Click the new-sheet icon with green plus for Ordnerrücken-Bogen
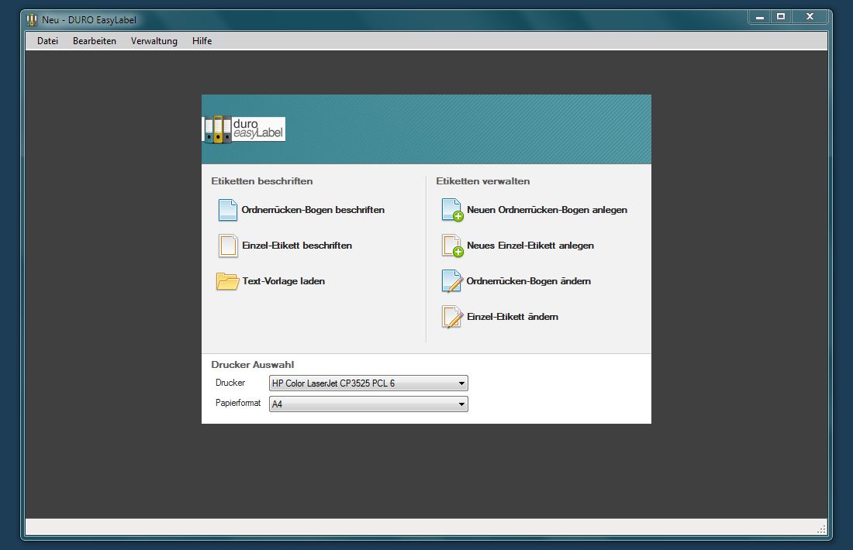Viewport: 853px width, 550px height. point(452,210)
